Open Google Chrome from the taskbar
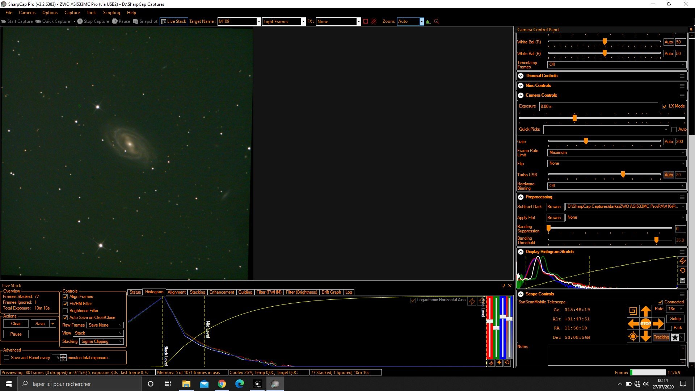Image resolution: width=695 pixels, height=391 pixels. point(222,384)
